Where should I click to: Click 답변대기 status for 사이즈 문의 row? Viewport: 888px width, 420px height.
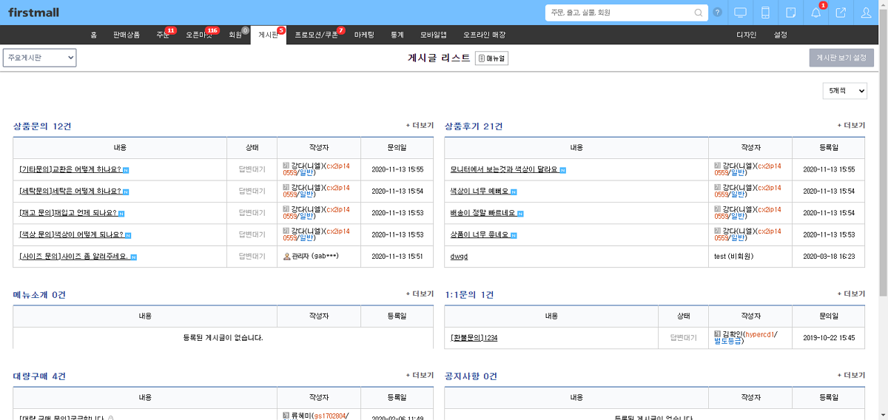[252, 257]
